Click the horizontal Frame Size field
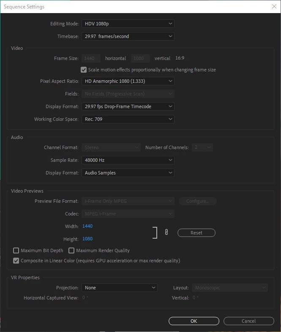 click(x=91, y=58)
